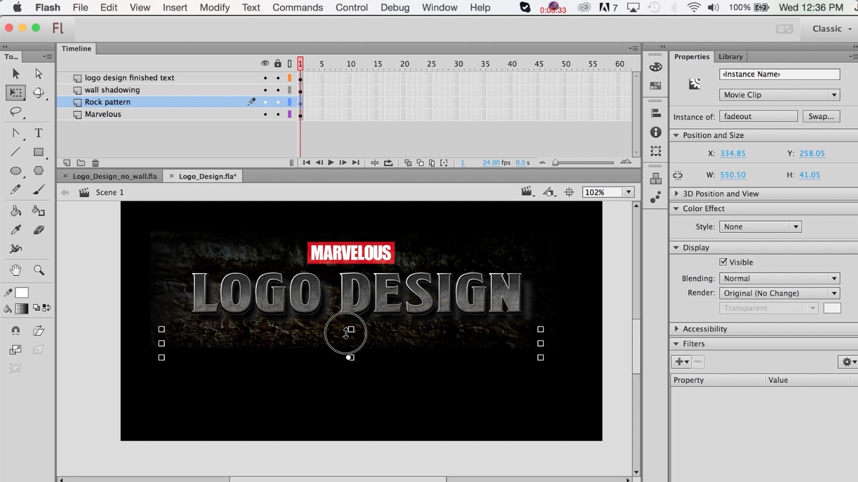
Task: Open the Blending mode dropdown
Action: 779,279
